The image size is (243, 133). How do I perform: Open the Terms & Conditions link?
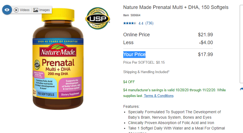(159, 96)
